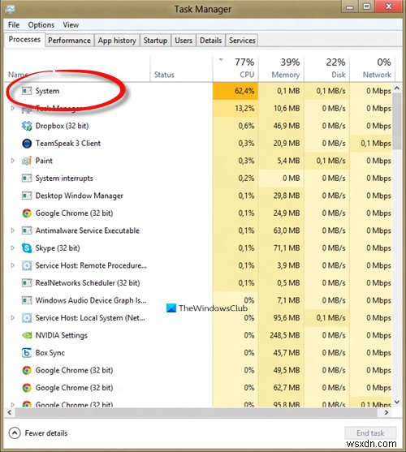Select the Dropbox (32 bit) row

click(198, 126)
